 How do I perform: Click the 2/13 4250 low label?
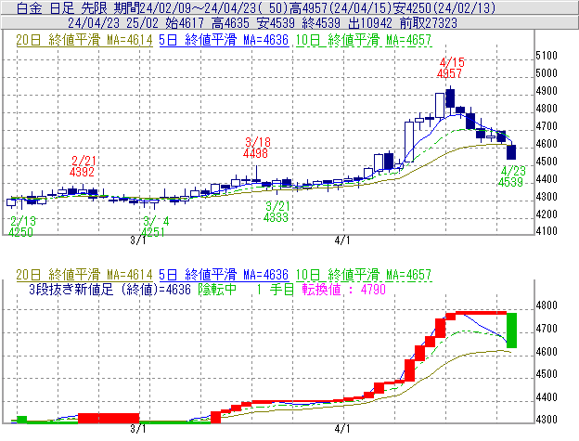[21, 227]
